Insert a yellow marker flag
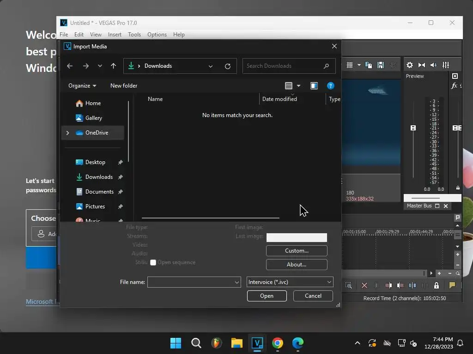 [452, 285]
